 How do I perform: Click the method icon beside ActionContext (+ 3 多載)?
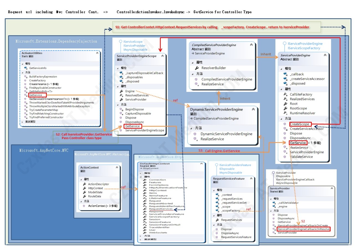(84, 206)
